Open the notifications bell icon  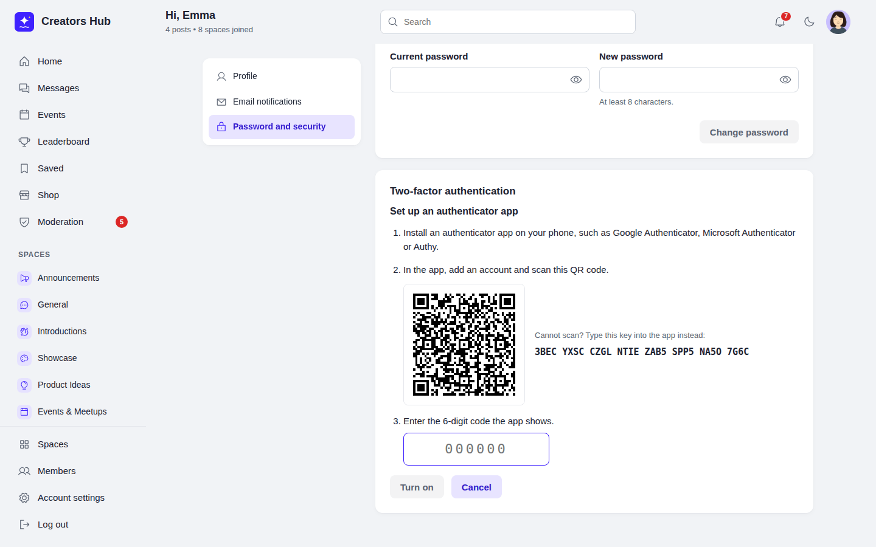tap(780, 22)
